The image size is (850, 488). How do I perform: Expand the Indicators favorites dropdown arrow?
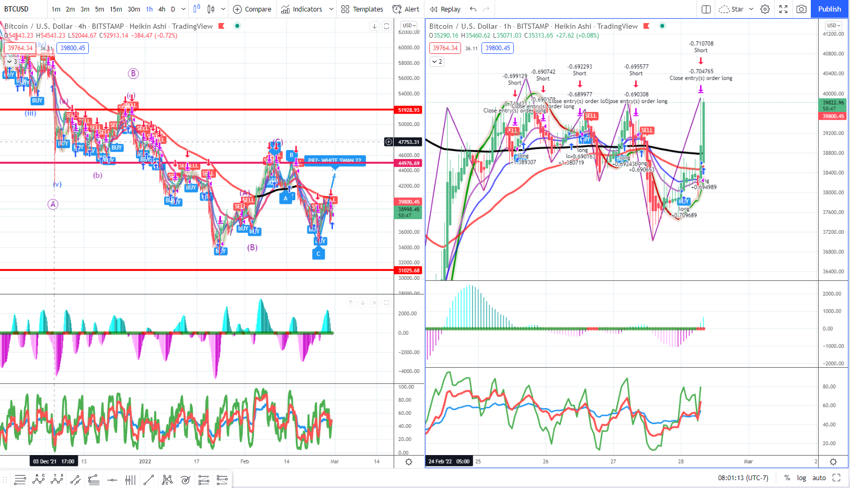tap(331, 9)
